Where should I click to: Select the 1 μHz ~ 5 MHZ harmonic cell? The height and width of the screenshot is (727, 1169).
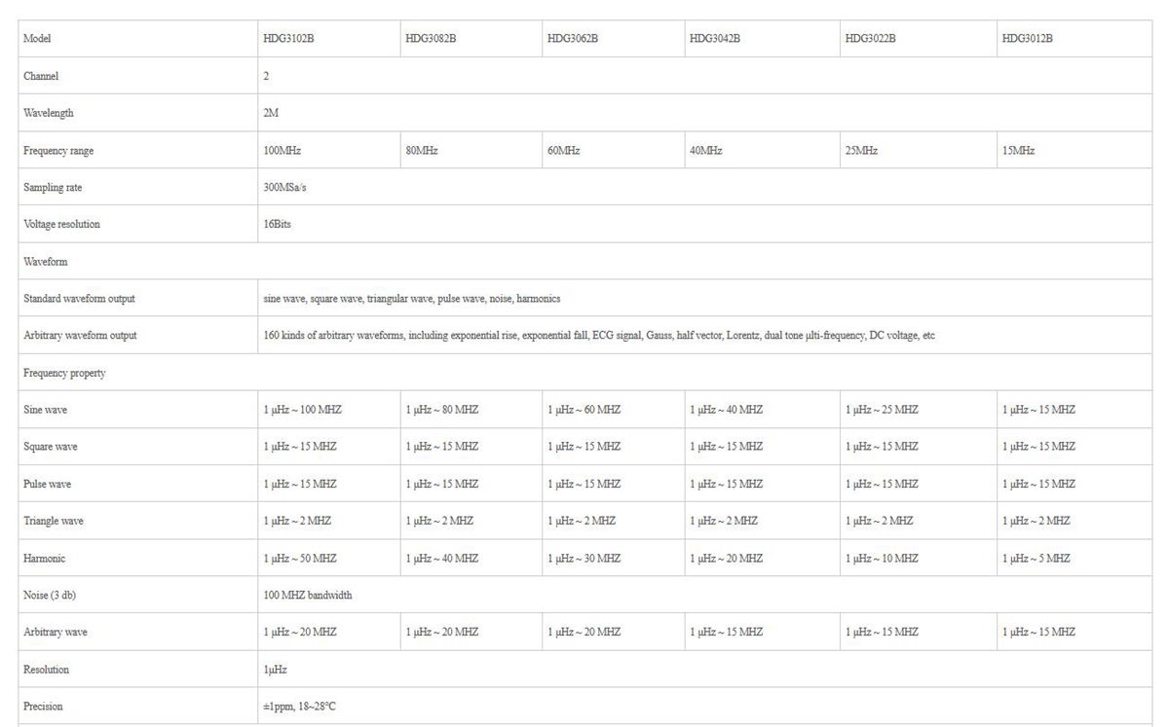1036,559
